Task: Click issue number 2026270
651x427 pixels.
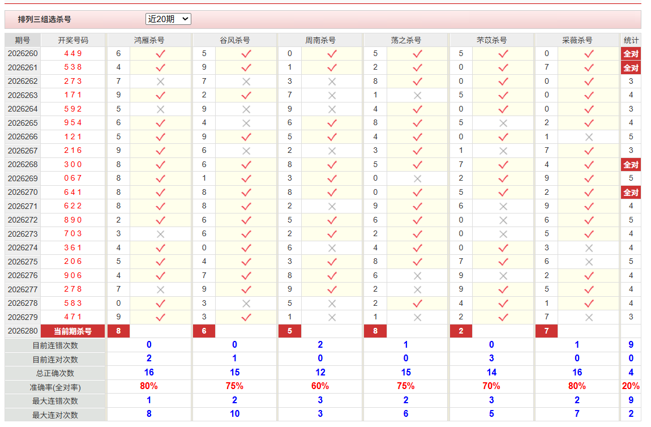Action: pyautogui.click(x=23, y=193)
